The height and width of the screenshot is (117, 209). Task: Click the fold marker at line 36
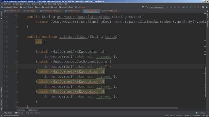[x=16, y=27]
